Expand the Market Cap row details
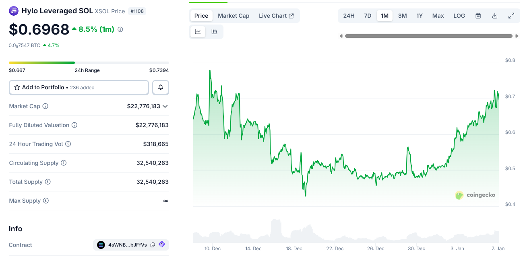Screen dimensions: 523x257 click(x=165, y=106)
